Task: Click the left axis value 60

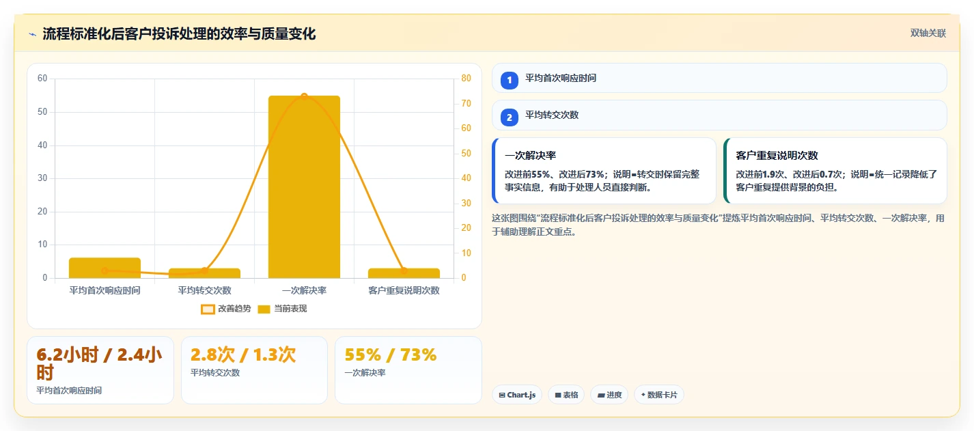Action: pos(42,79)
